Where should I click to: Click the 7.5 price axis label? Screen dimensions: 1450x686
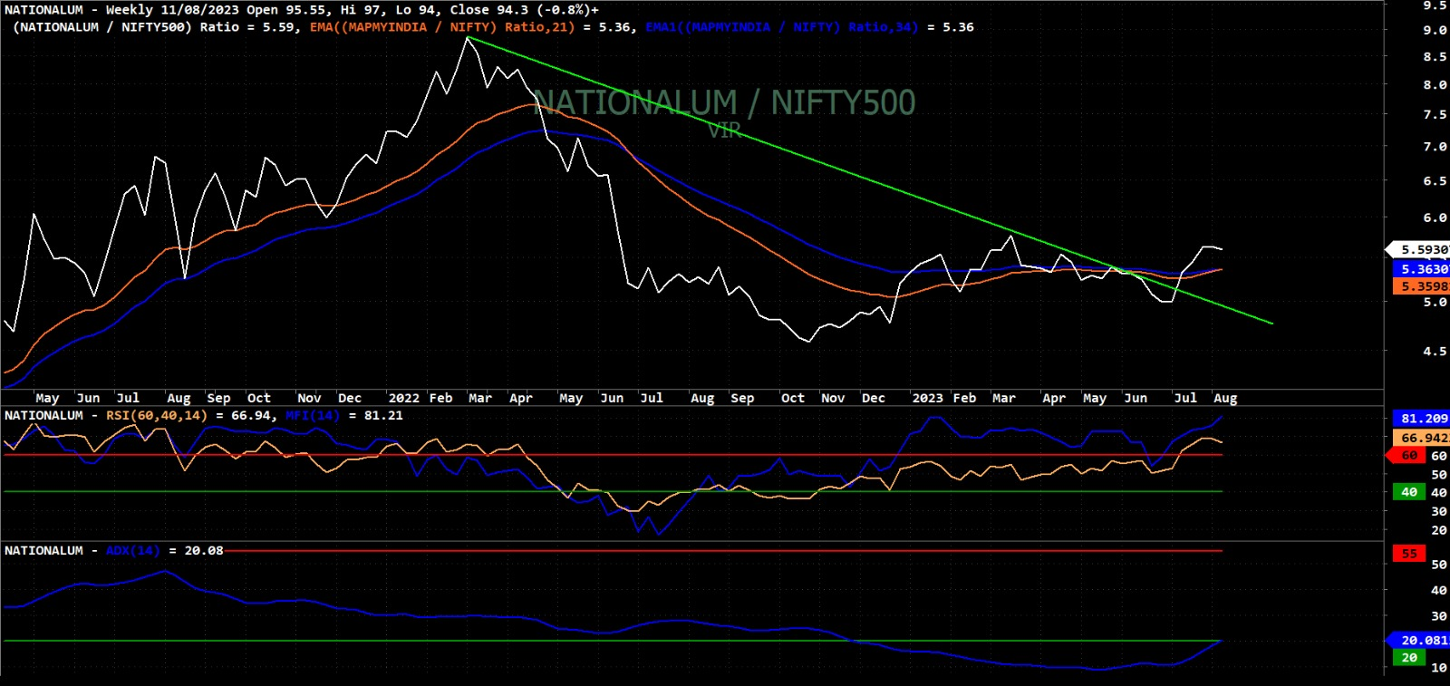[1435, 115]
